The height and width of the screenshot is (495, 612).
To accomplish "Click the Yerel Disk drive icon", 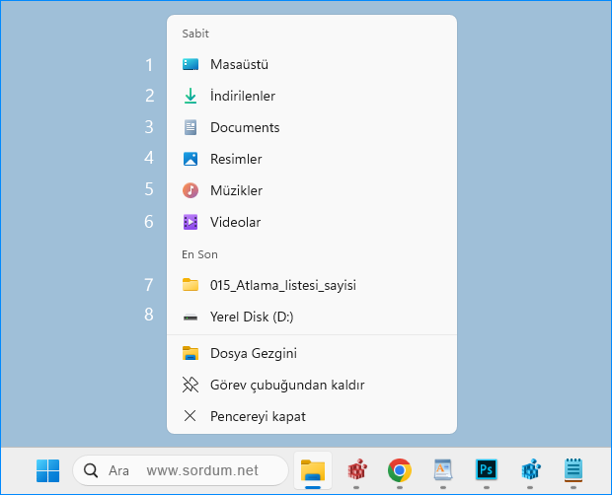I will (191, 318).
